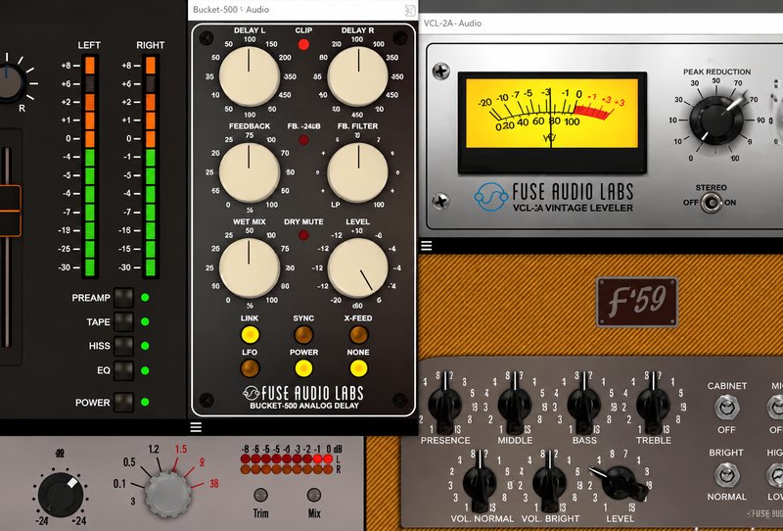Click the black -24 gain knob on bottom-left plugin
Viewport: 783px width, 531px height.
[x=61, y=495]
